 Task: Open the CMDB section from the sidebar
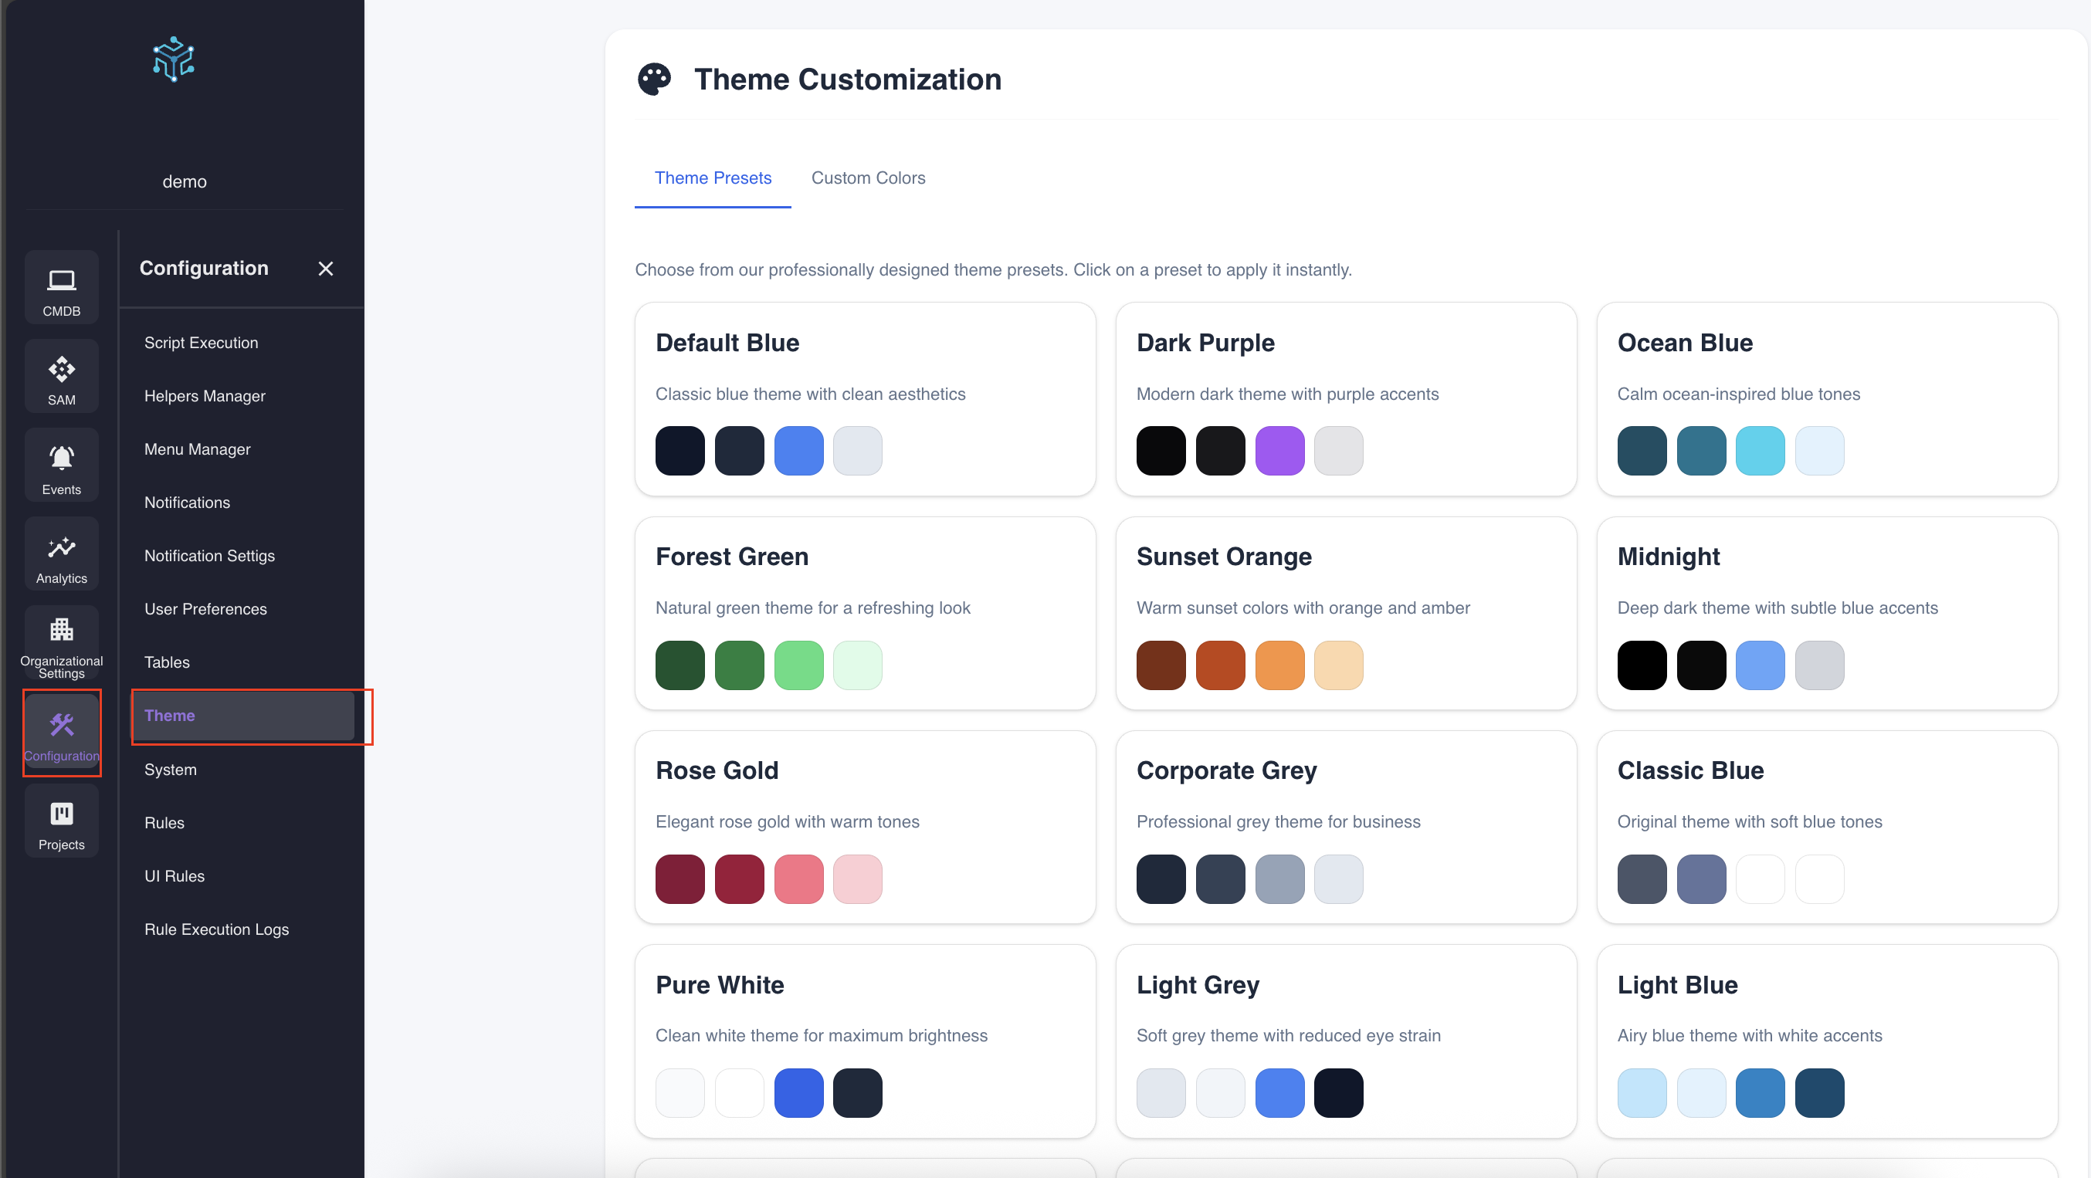(61, 287)
